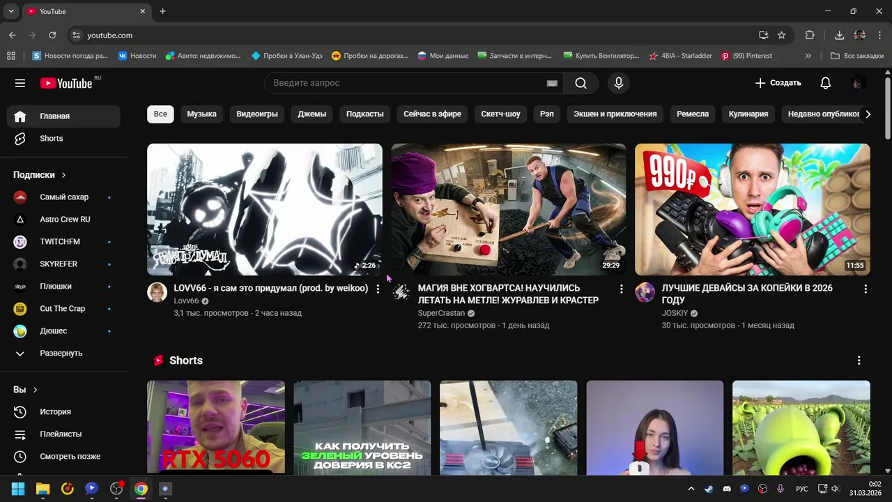892x502 pixels.
Task: Expand the subscriptions list with Развернуть
Action: (x=64, y=353)
